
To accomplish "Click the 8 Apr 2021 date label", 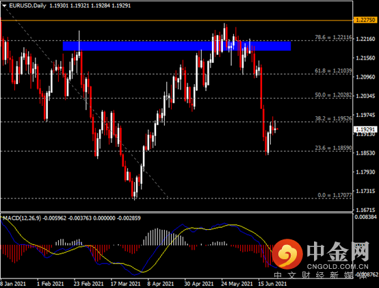I will pos(161,284).
